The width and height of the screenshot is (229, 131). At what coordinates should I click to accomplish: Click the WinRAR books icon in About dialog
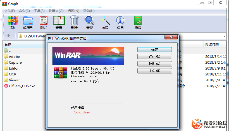pos(61,73)
